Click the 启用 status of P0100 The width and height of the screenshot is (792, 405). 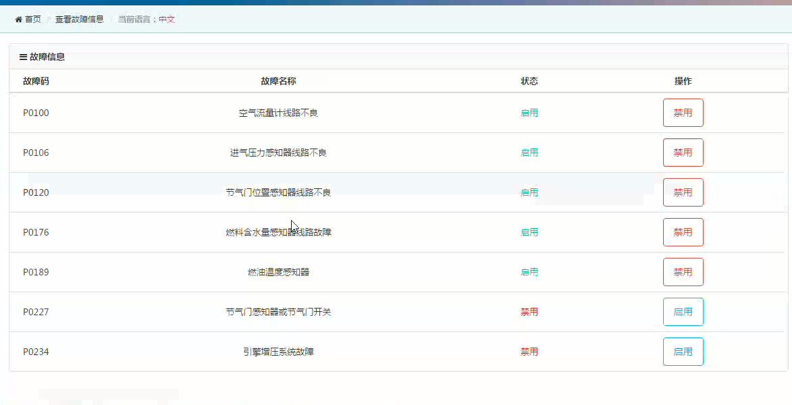pyautogui.click(x=529, y=113)
